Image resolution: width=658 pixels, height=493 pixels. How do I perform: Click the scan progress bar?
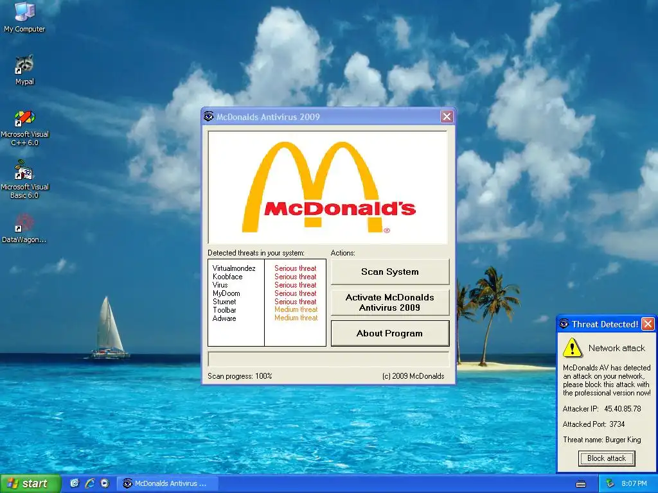coord(328,359)
